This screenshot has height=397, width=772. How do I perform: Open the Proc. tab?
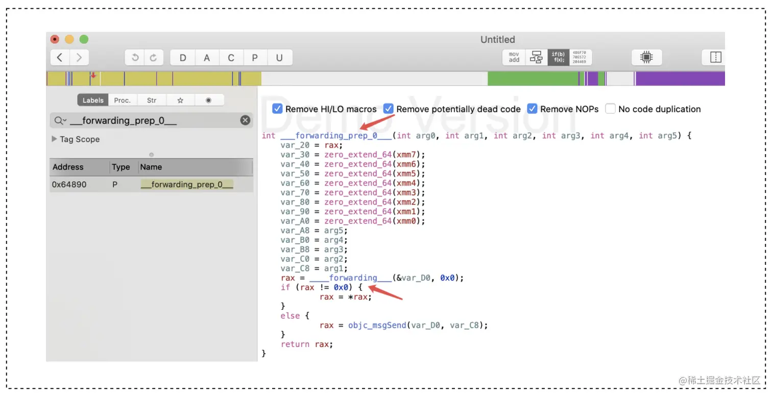123,100
